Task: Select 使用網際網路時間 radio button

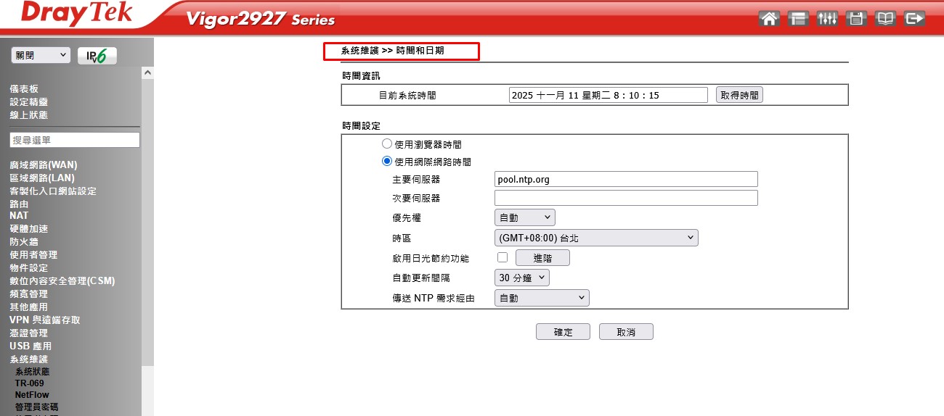Action: [387, 162]
